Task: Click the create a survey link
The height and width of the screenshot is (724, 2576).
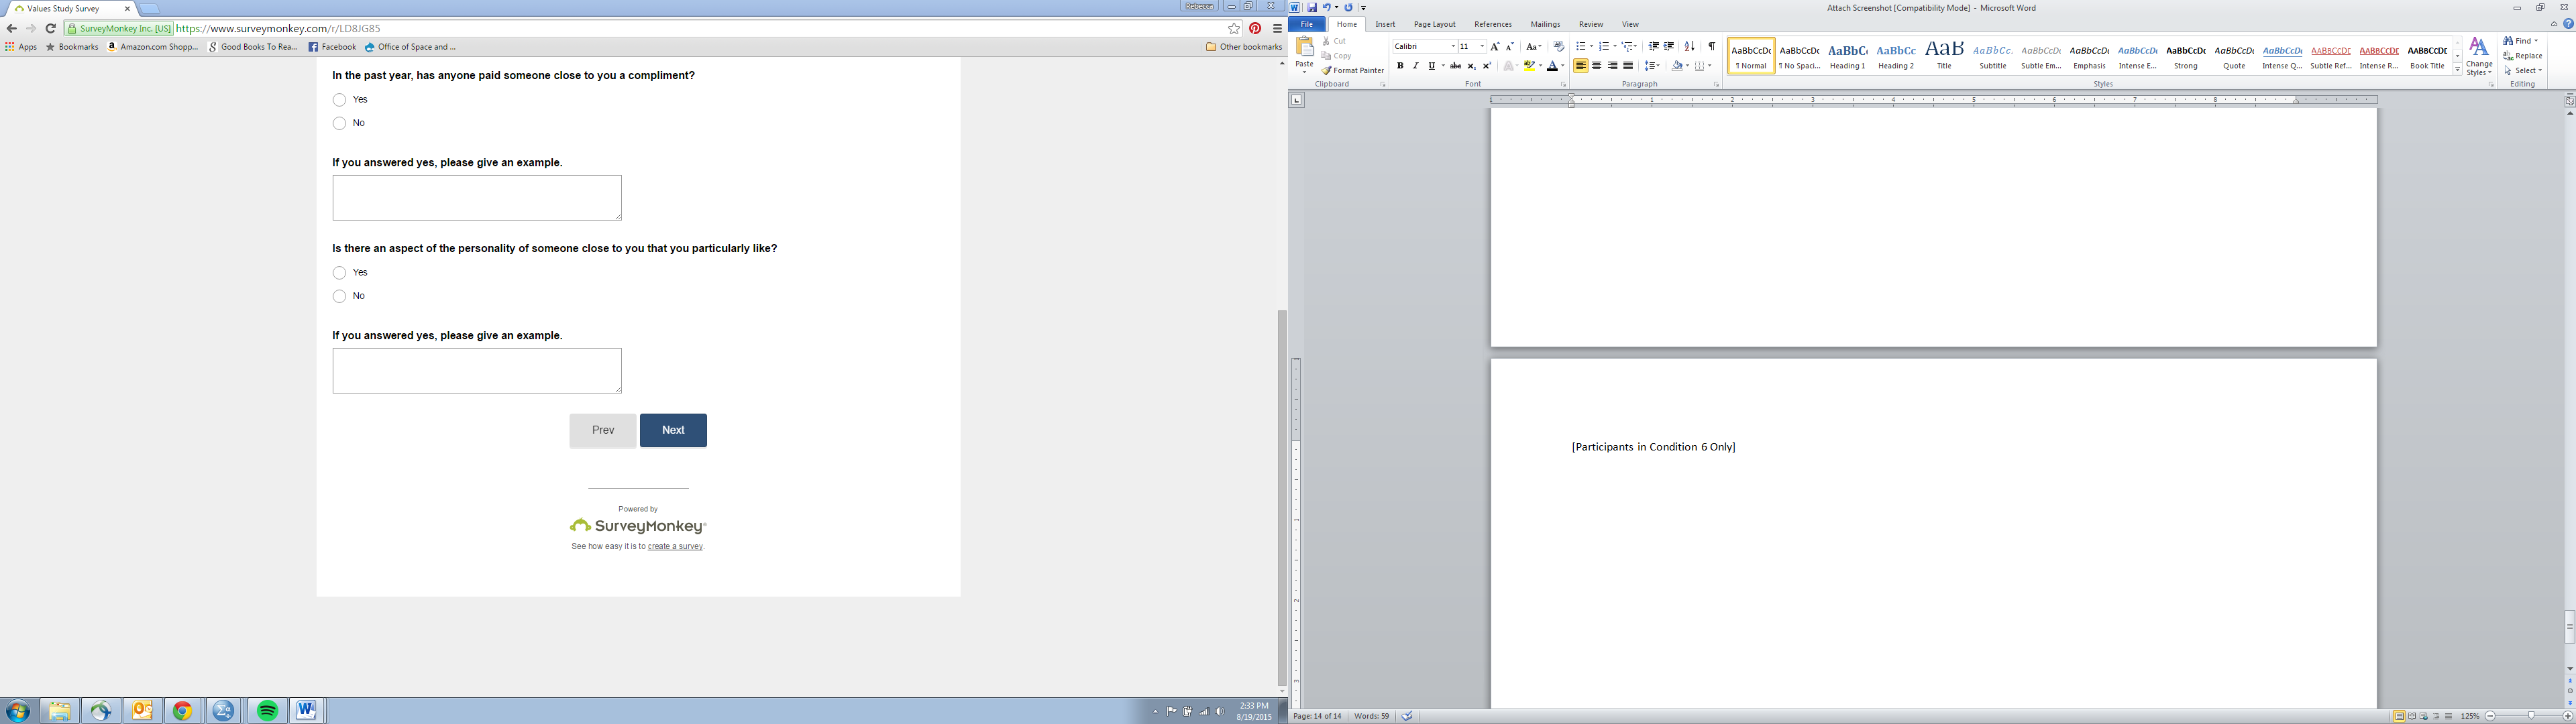Action: [x=675, y=547]
